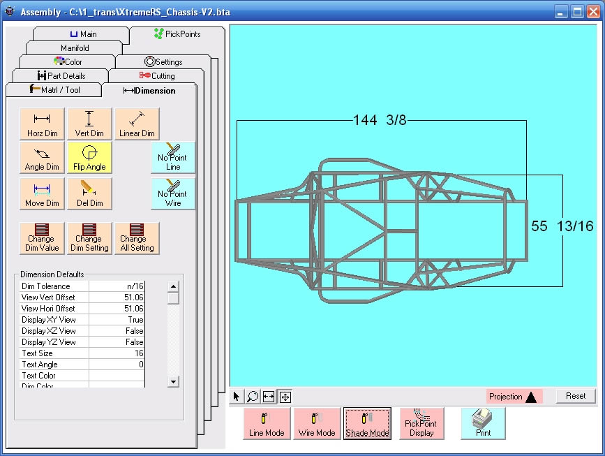Enable No Point Line mode
605x456 pixels.
(x=172, y=158)
